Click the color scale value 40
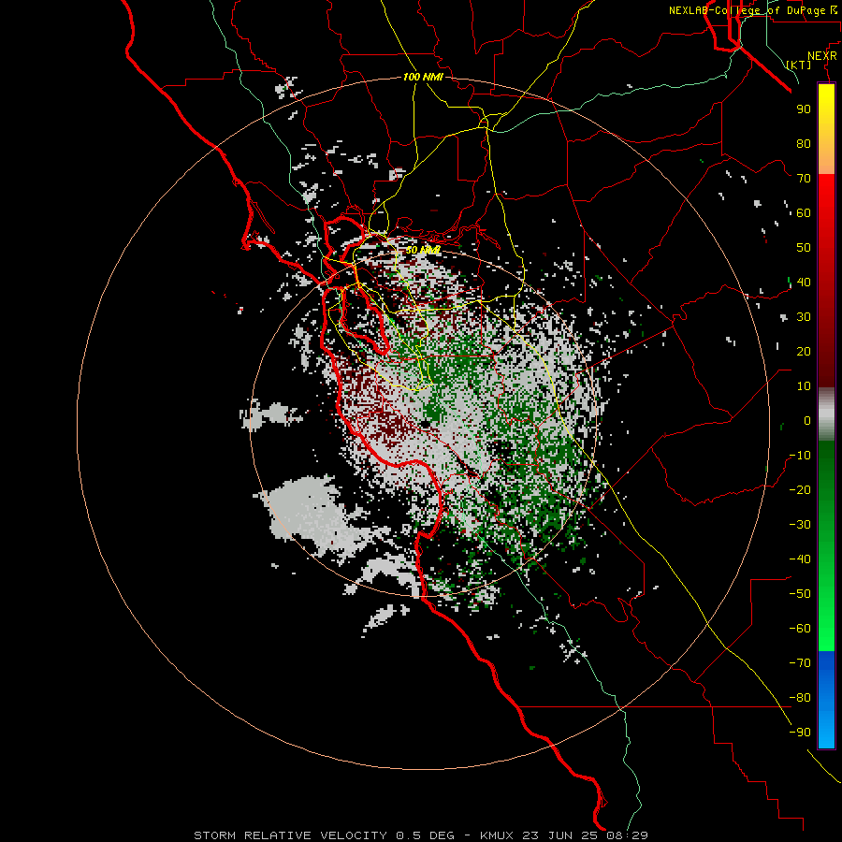The width and height of the screenshot is (842, 842). point(804,283)
